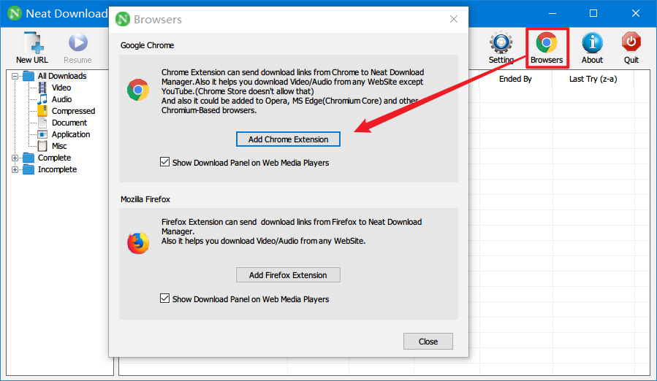Select All Downloads tree label
This screenshot has height=381, width=657.
62,76
